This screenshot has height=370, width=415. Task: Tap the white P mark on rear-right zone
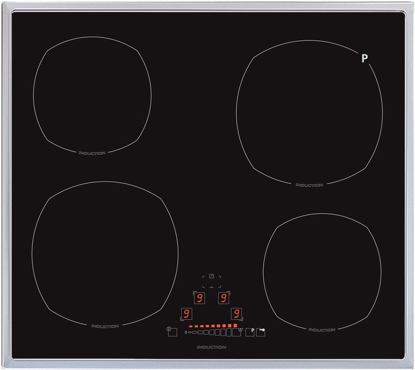tap(365, 58)
